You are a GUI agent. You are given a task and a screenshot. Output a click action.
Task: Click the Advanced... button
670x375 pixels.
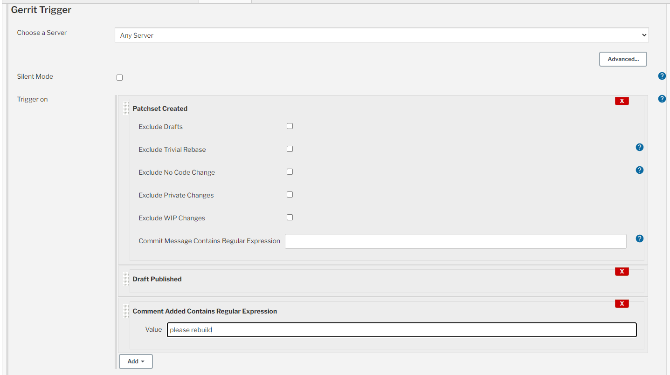click(623, 59)
